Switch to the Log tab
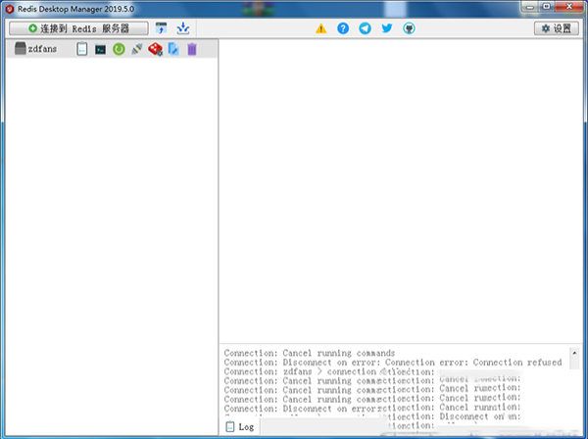 coord(240,426)
